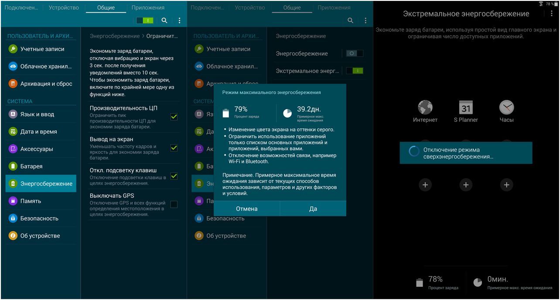Expand Ограничит... breadcrumb in Энергосбережение
Image resolution: width=560 pixels, height=300 pixels.
(x=163, y=35)
